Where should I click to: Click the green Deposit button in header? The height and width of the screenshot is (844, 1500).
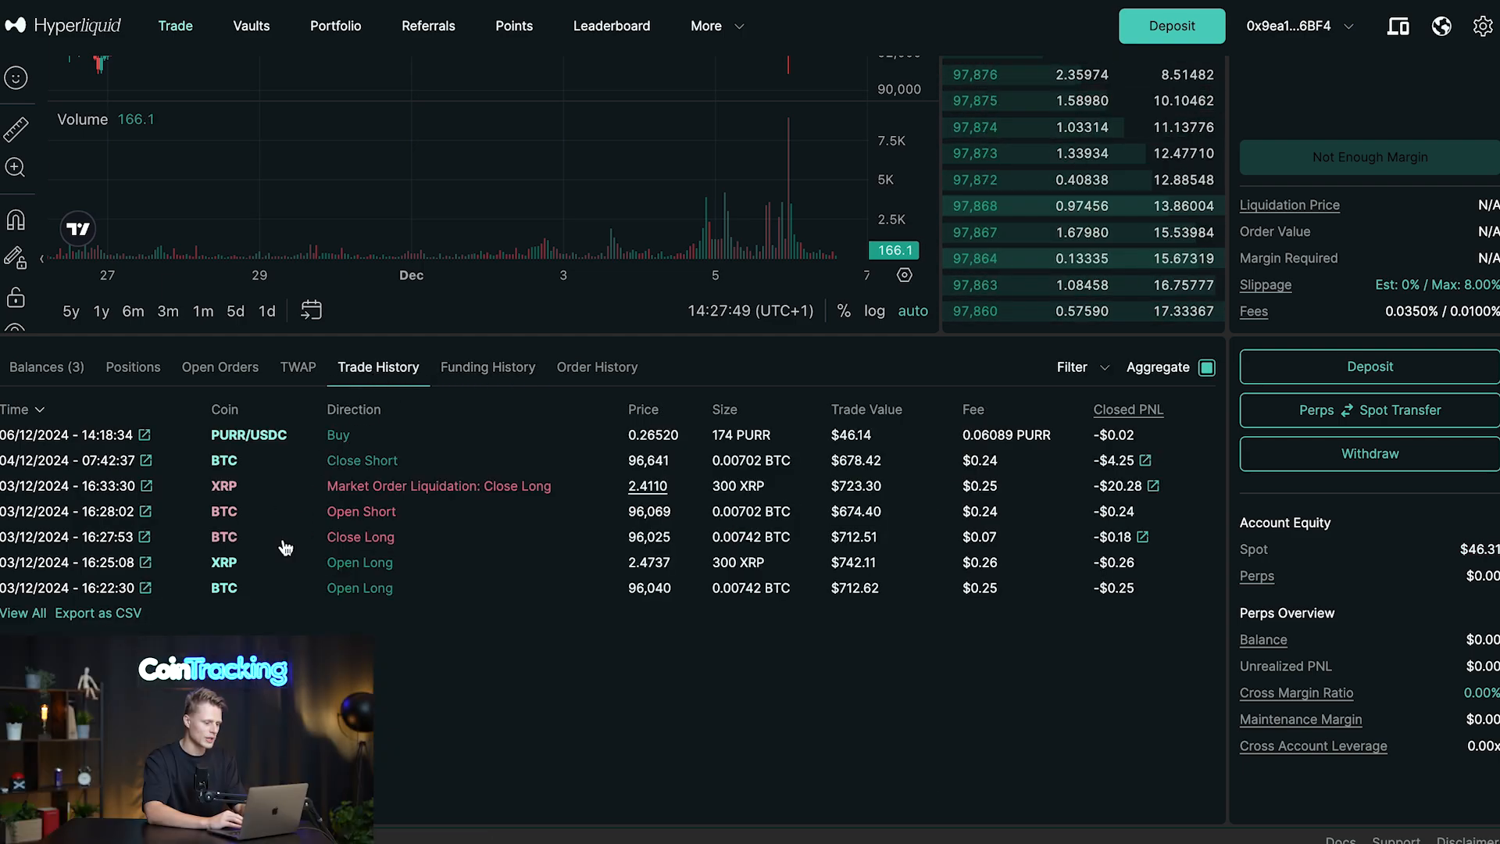(1172, 26)
